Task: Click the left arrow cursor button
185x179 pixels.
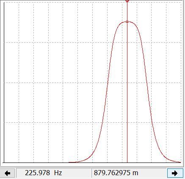Action: [x=7, y=173]
